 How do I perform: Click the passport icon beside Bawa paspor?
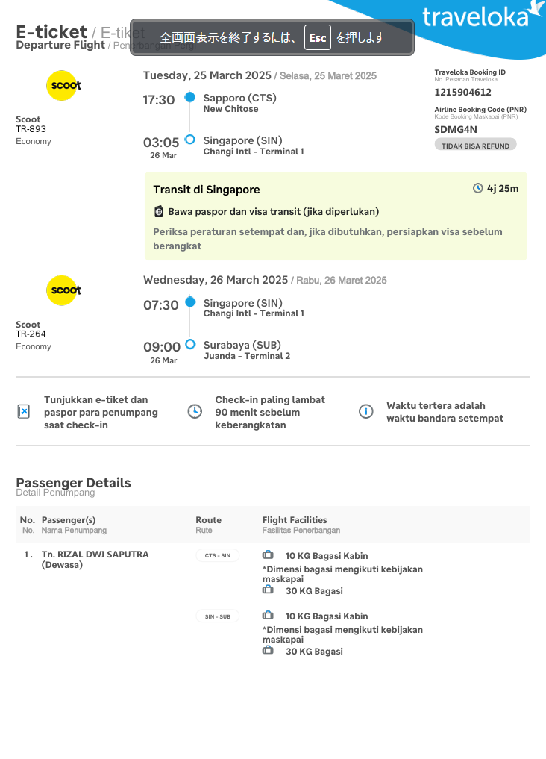pos(159,211)
